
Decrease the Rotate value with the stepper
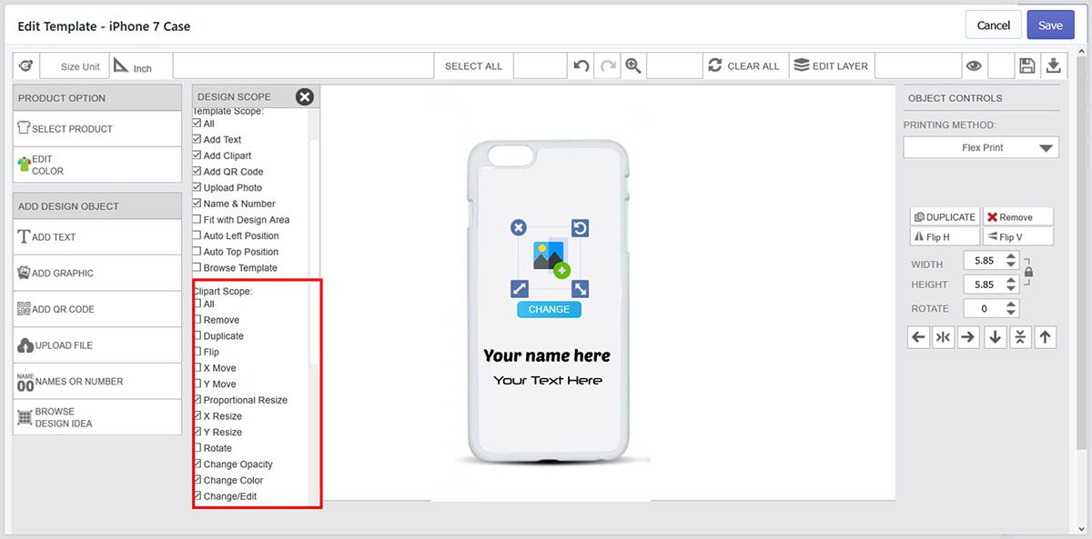pos(1010,313)
